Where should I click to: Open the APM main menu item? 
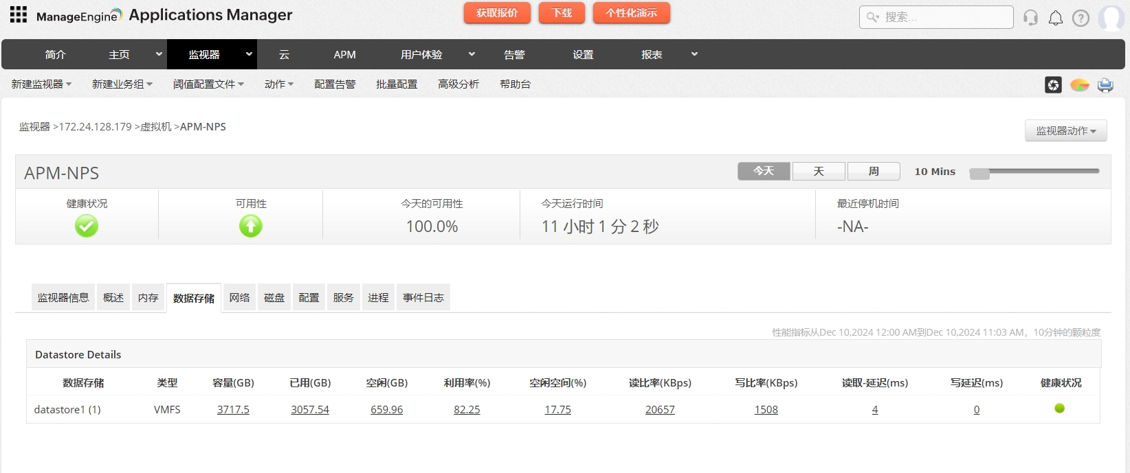[344, 54]
